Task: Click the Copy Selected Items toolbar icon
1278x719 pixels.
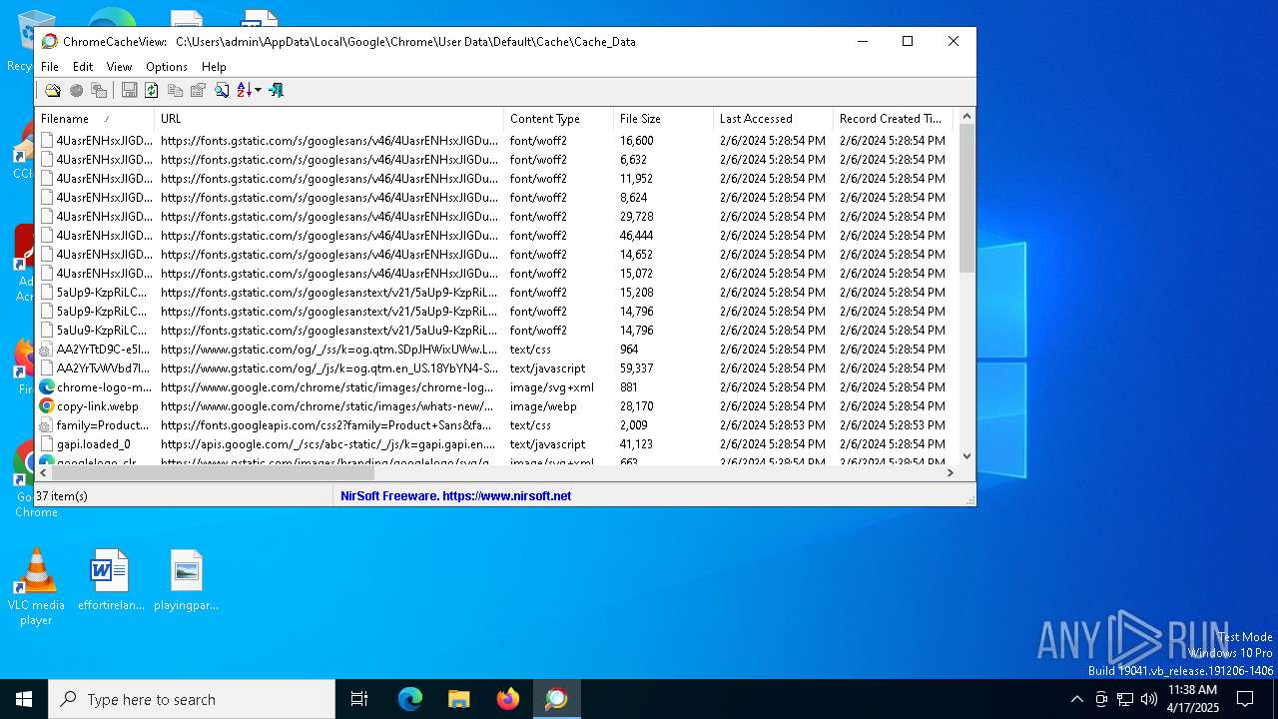Action: 175,90
